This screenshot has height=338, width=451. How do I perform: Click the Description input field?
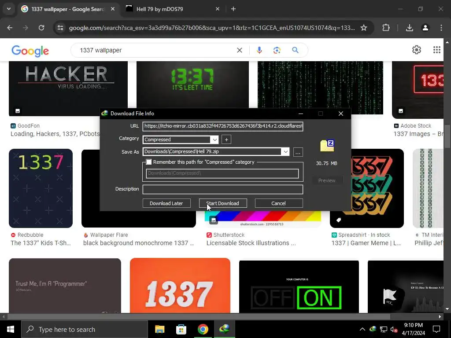(x=223, y=189)
